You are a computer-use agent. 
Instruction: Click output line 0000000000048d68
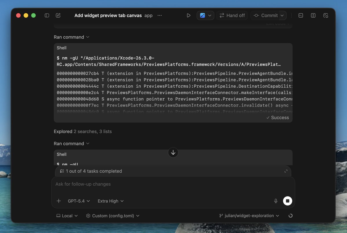pyautogui.click(x=175, y=99)
